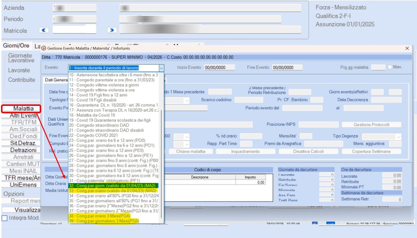
Task: Select Altri Eventi in the left menu
Action: pos(23,115)
